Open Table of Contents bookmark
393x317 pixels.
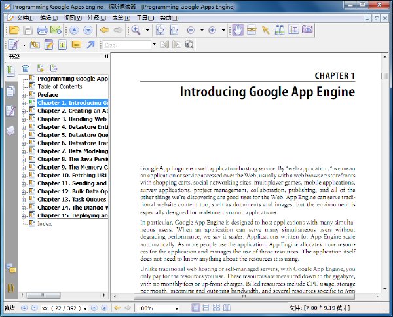[60, 86]
